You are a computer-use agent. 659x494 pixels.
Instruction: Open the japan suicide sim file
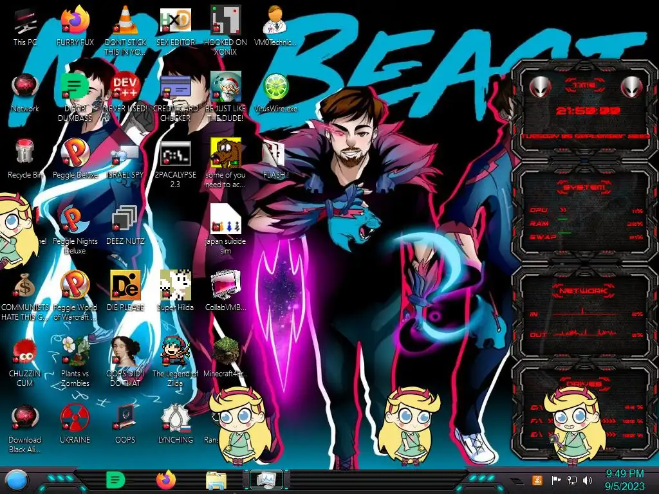(x=226, y=230)
